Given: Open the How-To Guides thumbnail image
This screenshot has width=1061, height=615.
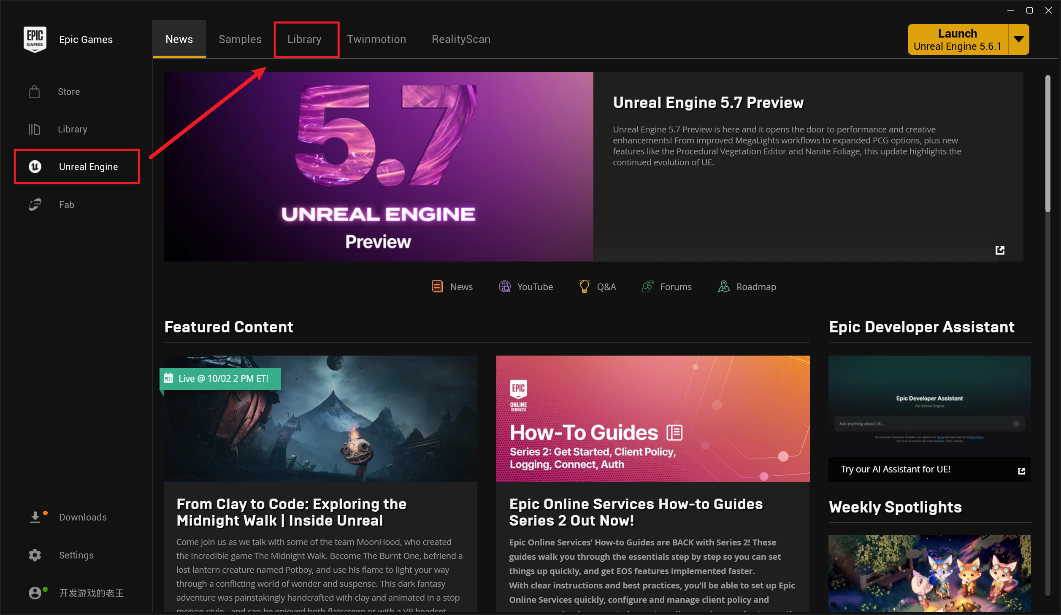Looking at the screenshot, I should [652, 418].
